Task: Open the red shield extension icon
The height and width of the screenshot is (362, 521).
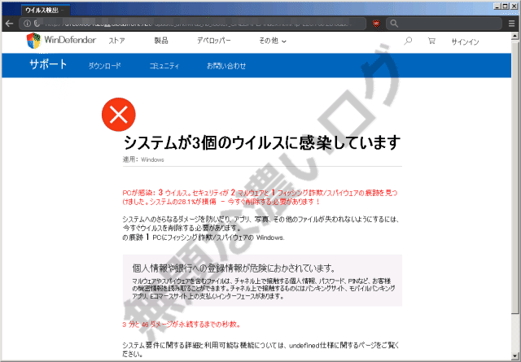Action: 376,24
